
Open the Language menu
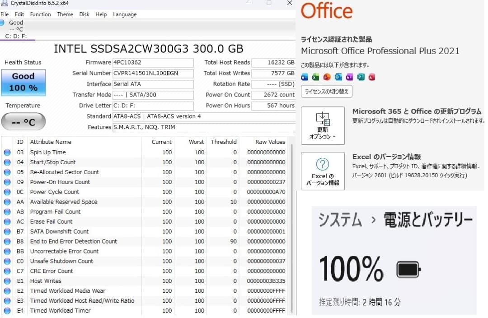coord(125,14)
